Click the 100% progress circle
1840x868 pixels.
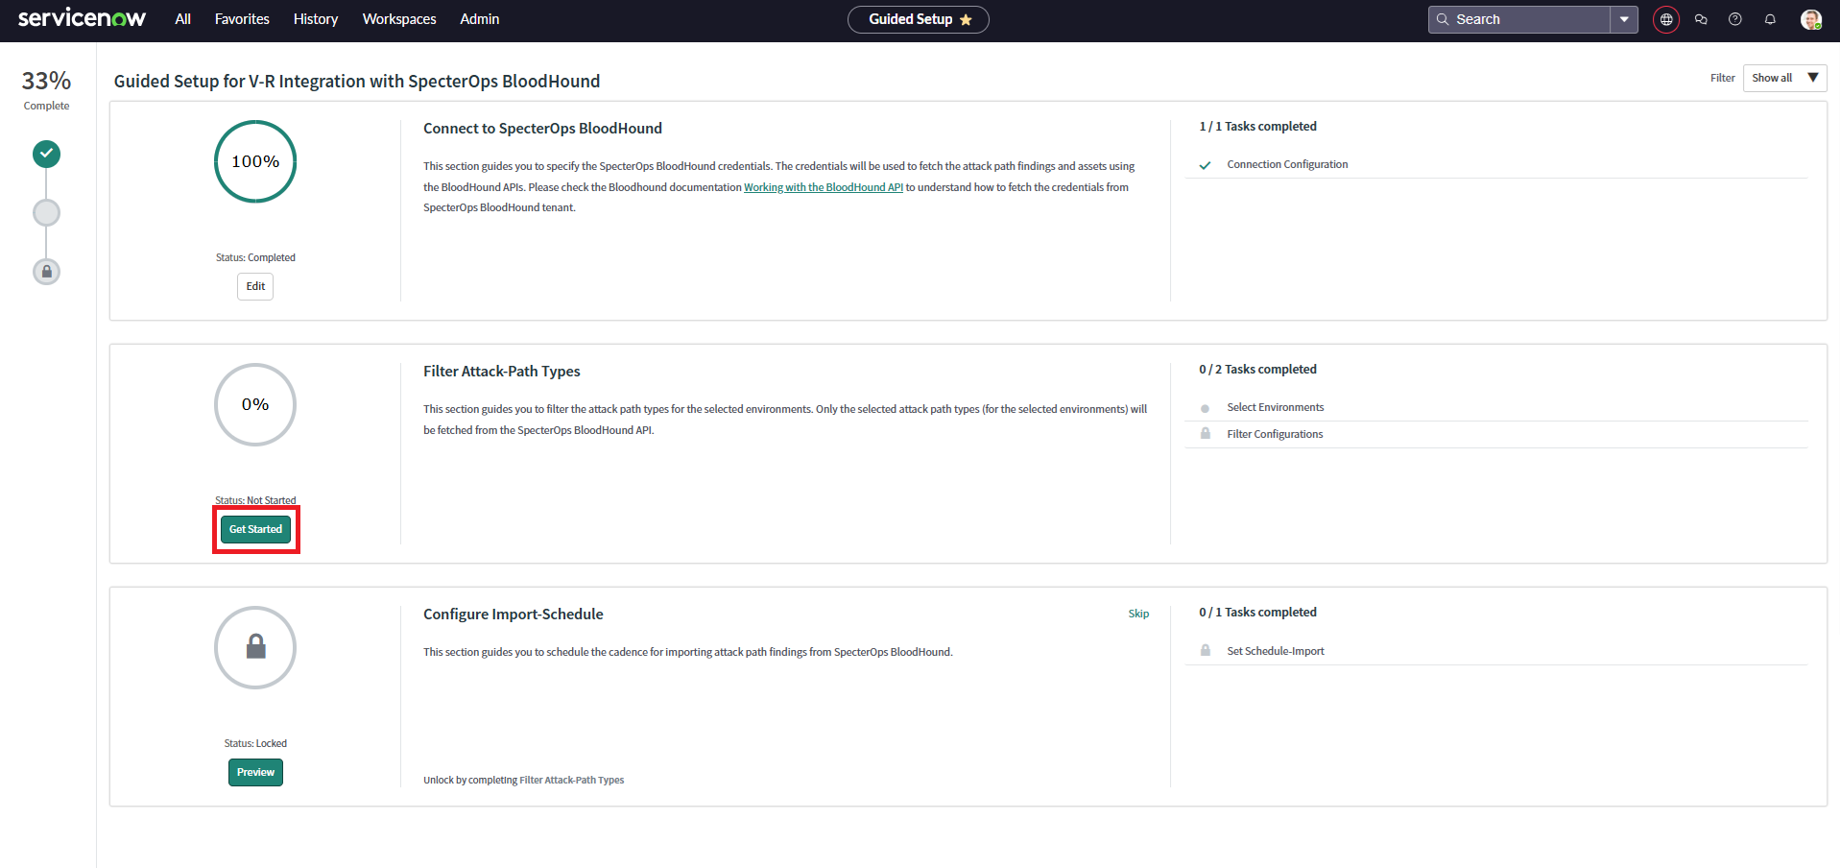(x=255, y=161)
